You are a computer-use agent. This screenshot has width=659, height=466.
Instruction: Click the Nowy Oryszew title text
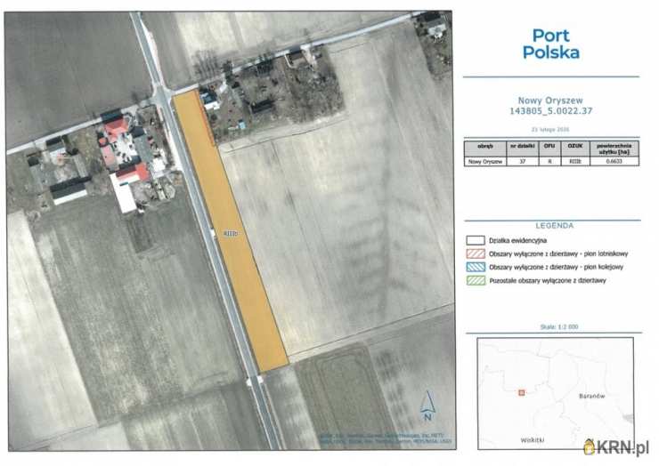(x=555, y=100)
